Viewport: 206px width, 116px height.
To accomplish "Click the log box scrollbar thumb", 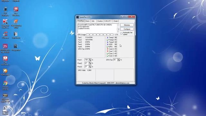I will coord(118,29).
